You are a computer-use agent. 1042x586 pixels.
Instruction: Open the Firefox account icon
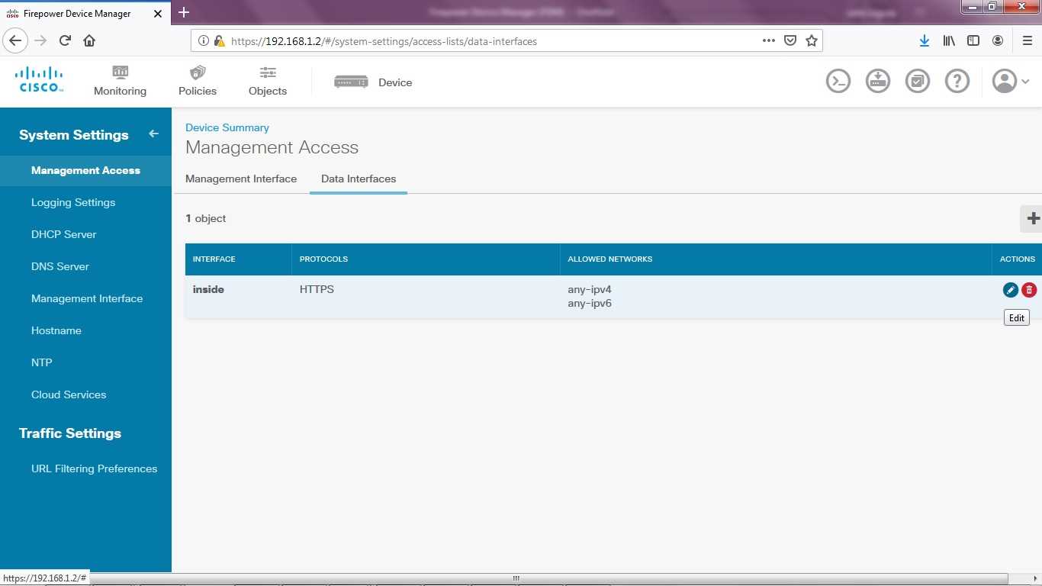click(x=998, y=40)
